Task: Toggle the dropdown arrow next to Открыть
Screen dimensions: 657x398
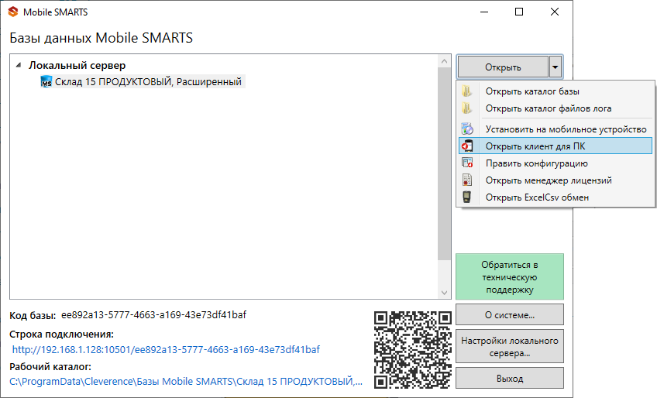Action: point(556,67)
